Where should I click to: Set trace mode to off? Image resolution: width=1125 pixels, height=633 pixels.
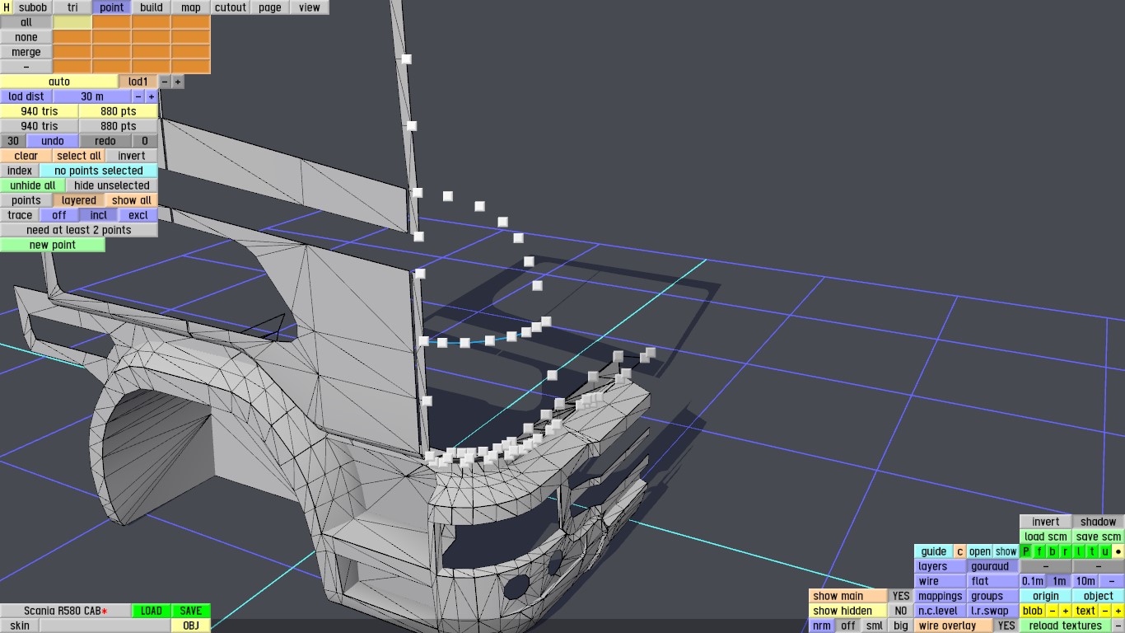pos(59,215)
